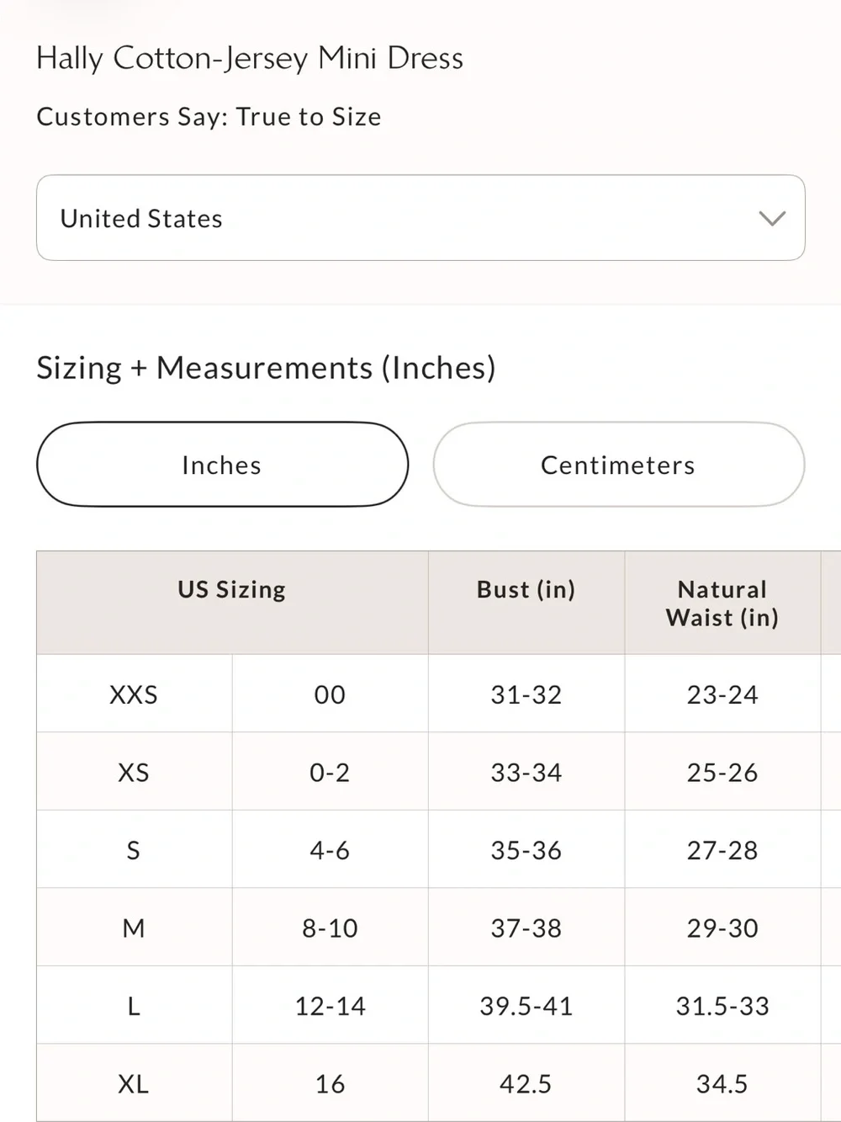Click the Natural Waist (in) header
This screenshot has height=1122, width=841.
pyautogui.click(x=722, y=603)
